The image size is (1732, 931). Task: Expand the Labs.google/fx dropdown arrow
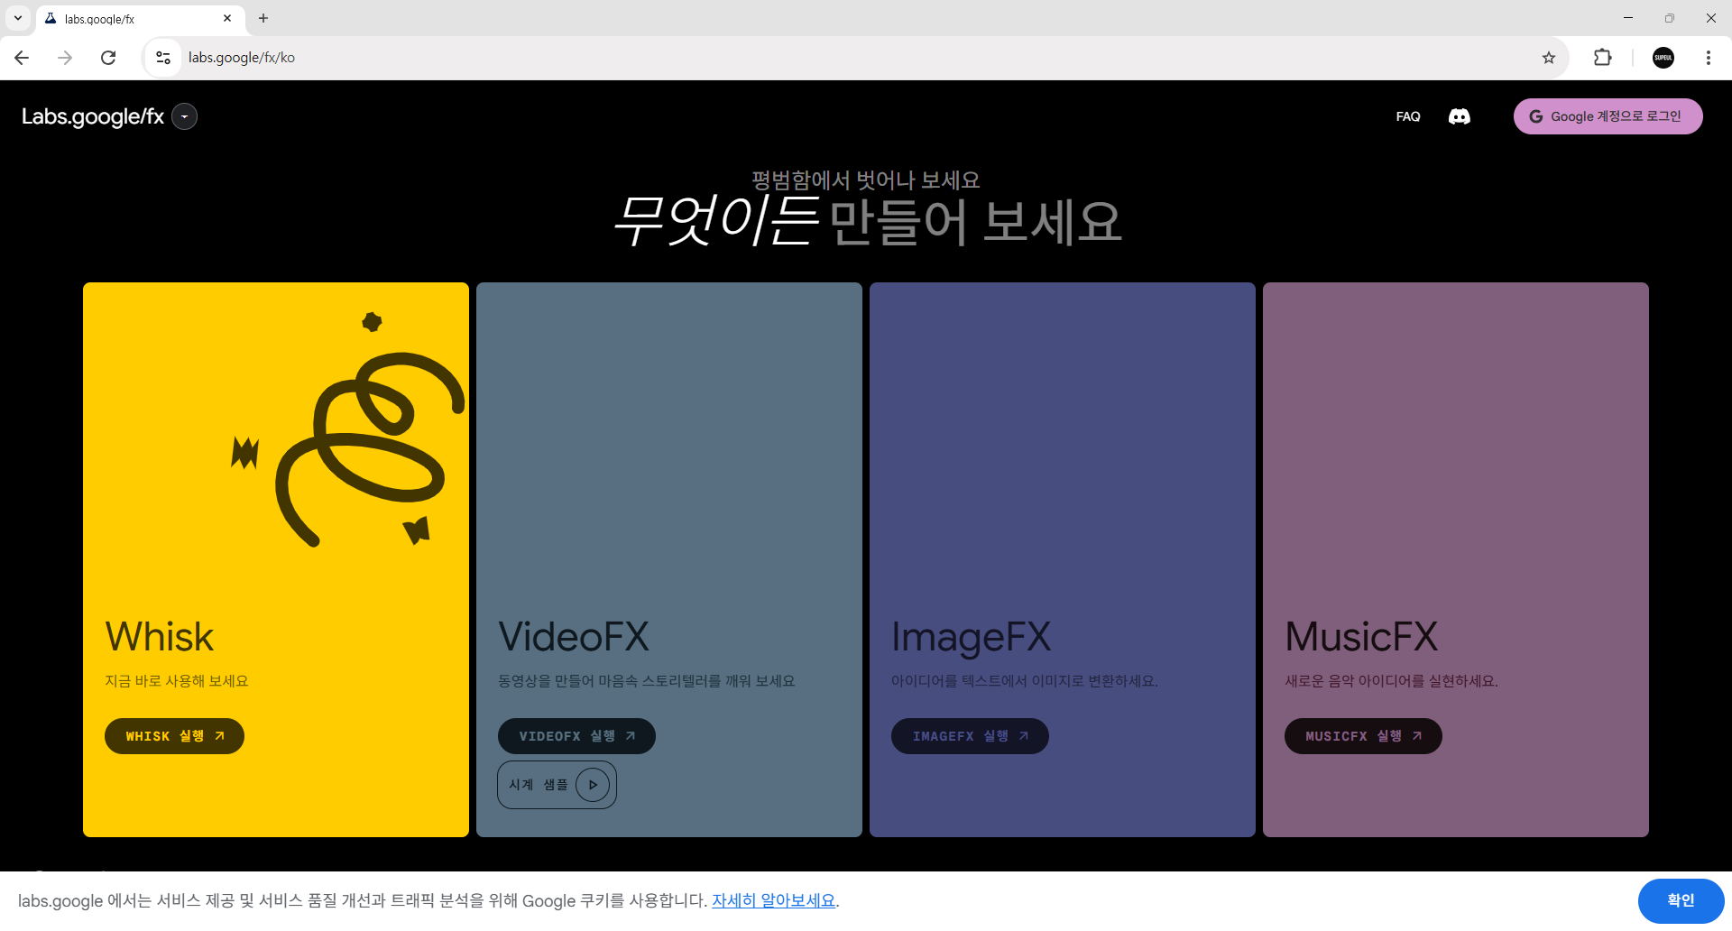[184, 116]
